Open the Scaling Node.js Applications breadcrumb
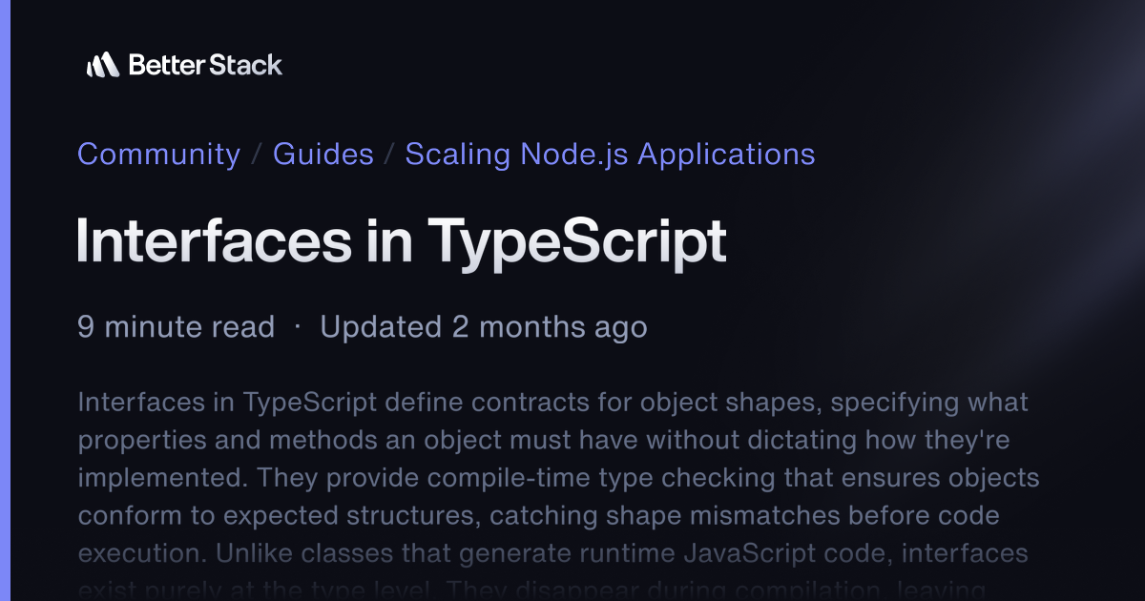 click(x=610, y=154)
